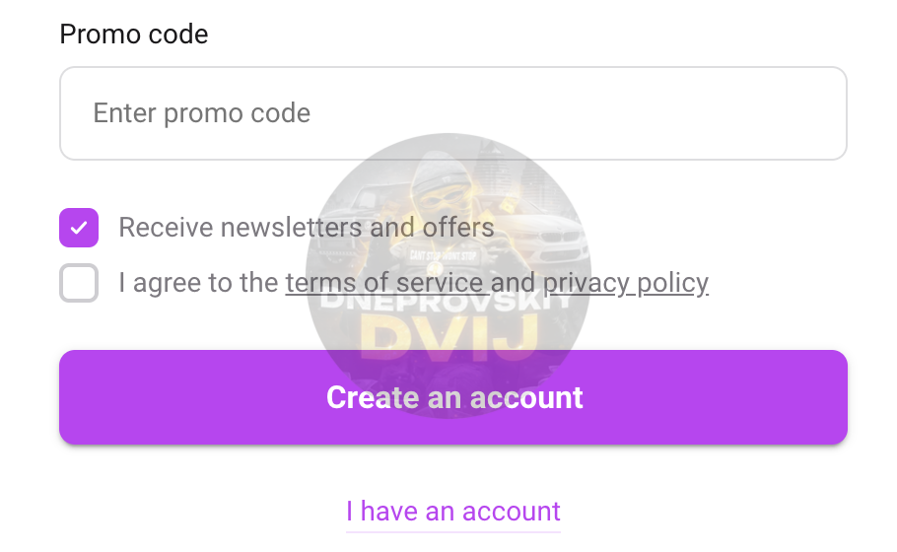Click the Receive newsletters and offers label
Screen dimensions: 897x552
click(x=306, y=228)
